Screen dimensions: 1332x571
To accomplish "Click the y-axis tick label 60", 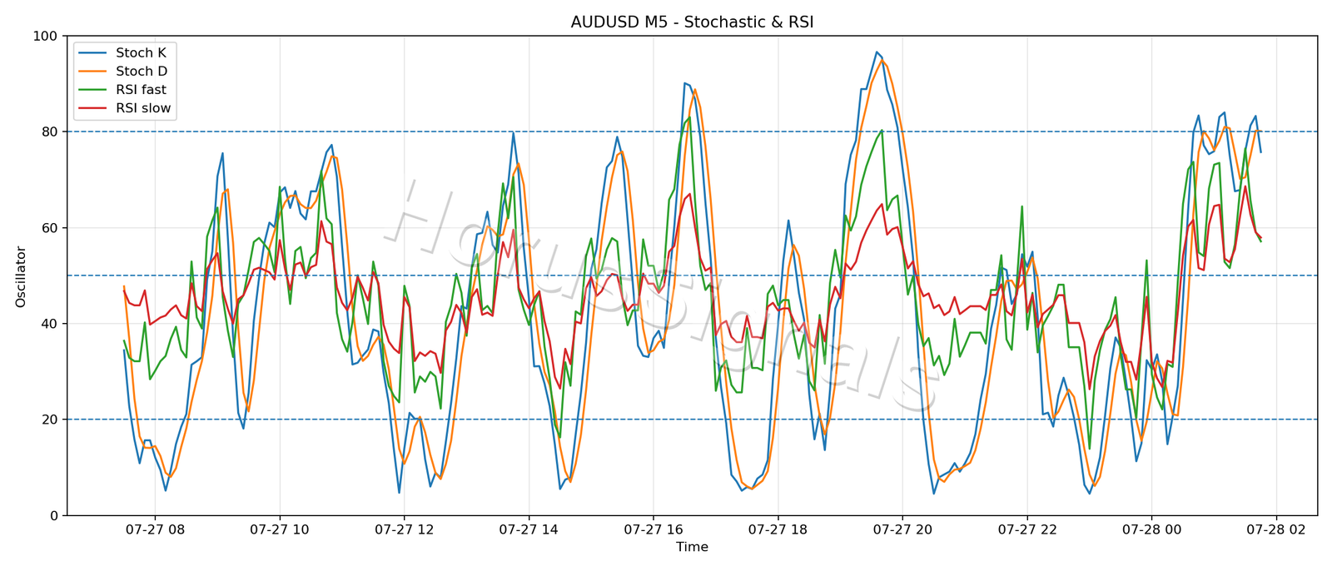I will [49, 228].
